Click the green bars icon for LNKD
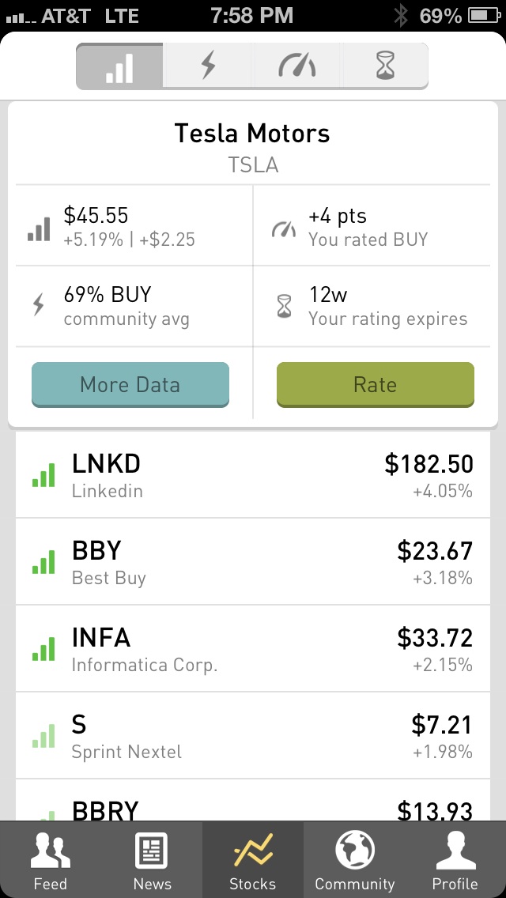 pyautogui.click(x=43, y=474)
